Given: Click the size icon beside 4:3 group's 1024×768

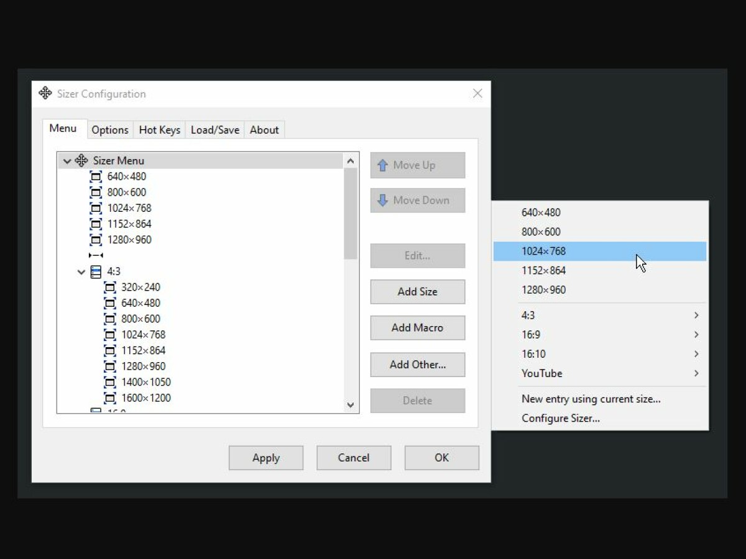Looking at the screenshot, I should (110, 335).
